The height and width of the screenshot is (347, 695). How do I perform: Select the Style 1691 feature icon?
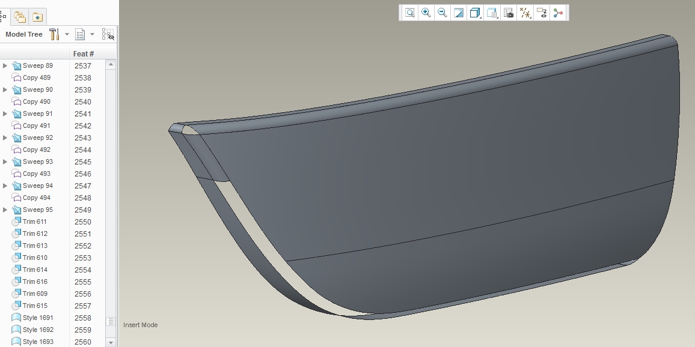pos(16,318)
